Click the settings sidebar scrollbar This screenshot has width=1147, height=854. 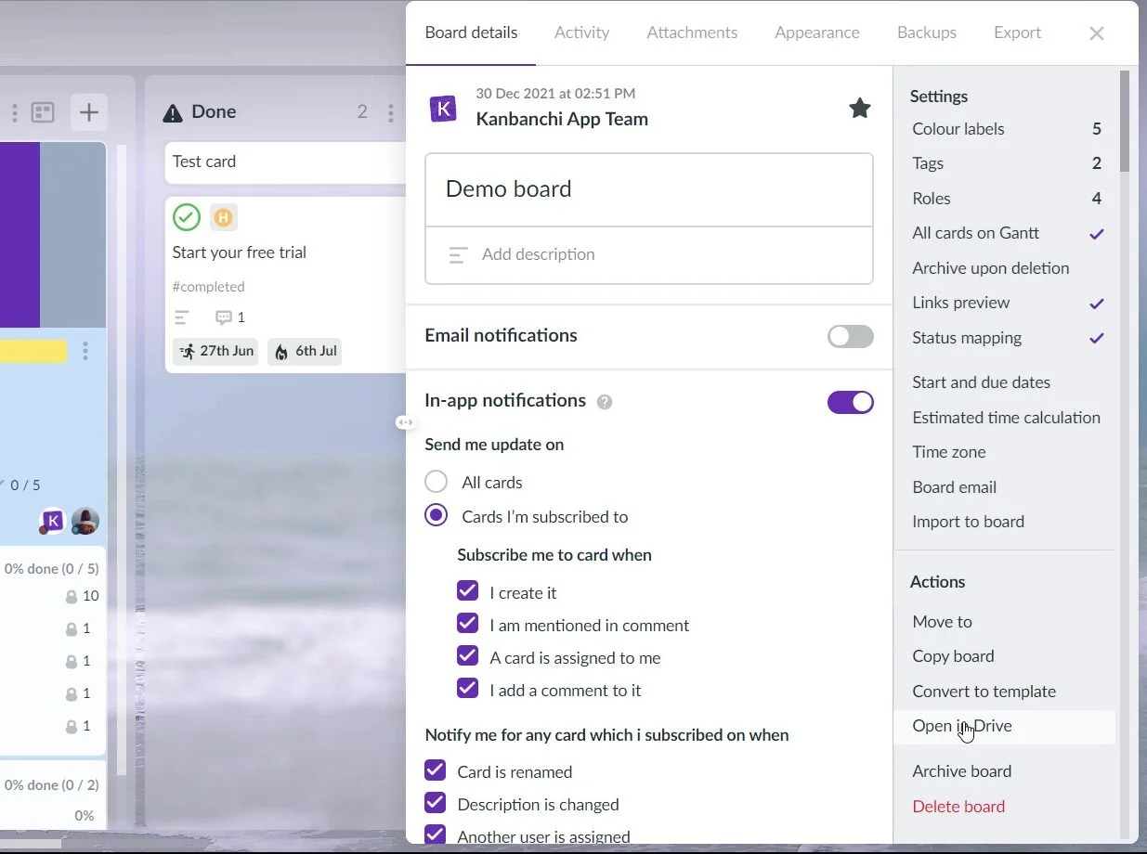pos(1125,121)
